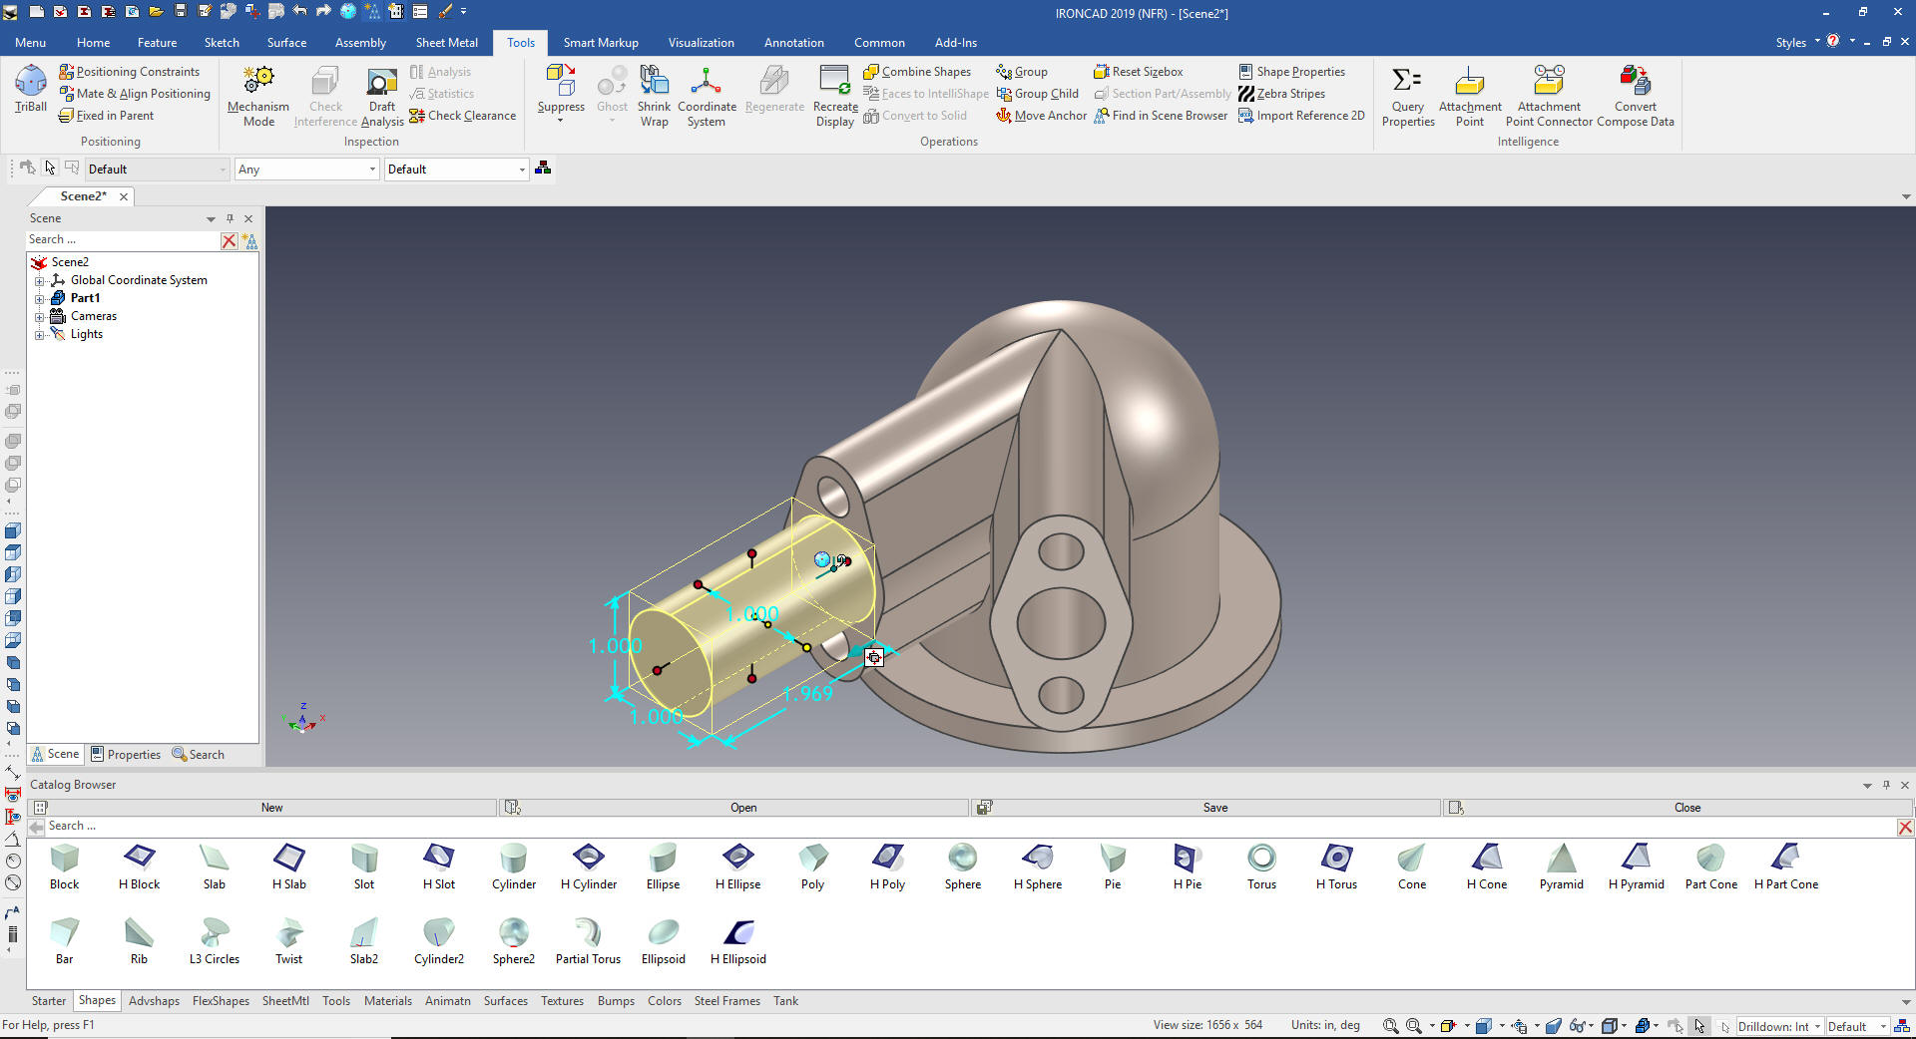Switch to the Advshaps catalog tab

(154, 1001)
